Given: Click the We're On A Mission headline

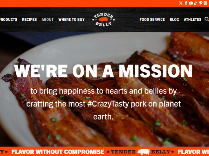Looking at the screenshot, I should click(x=103, y=71).
